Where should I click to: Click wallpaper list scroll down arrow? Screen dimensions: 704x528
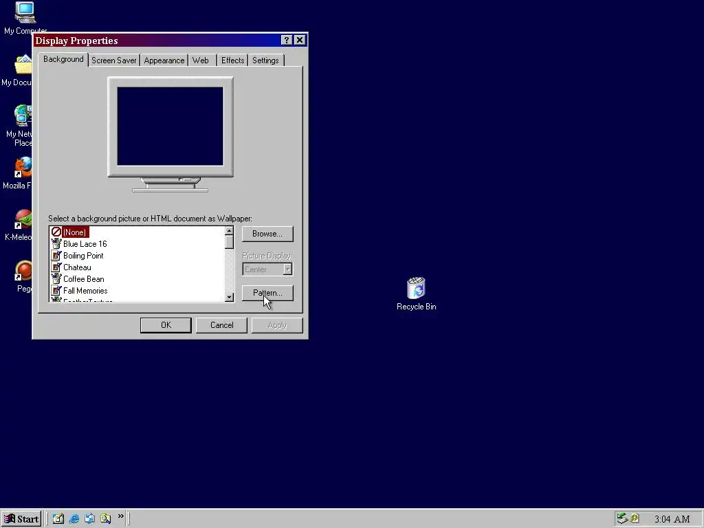229,297
